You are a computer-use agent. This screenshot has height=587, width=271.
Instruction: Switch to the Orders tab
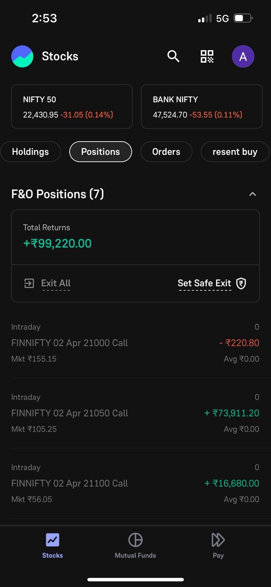pos(166,152)
